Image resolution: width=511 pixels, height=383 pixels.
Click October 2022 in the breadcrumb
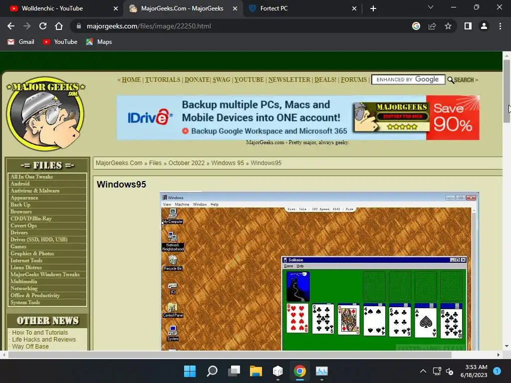[x=187, y=163]
